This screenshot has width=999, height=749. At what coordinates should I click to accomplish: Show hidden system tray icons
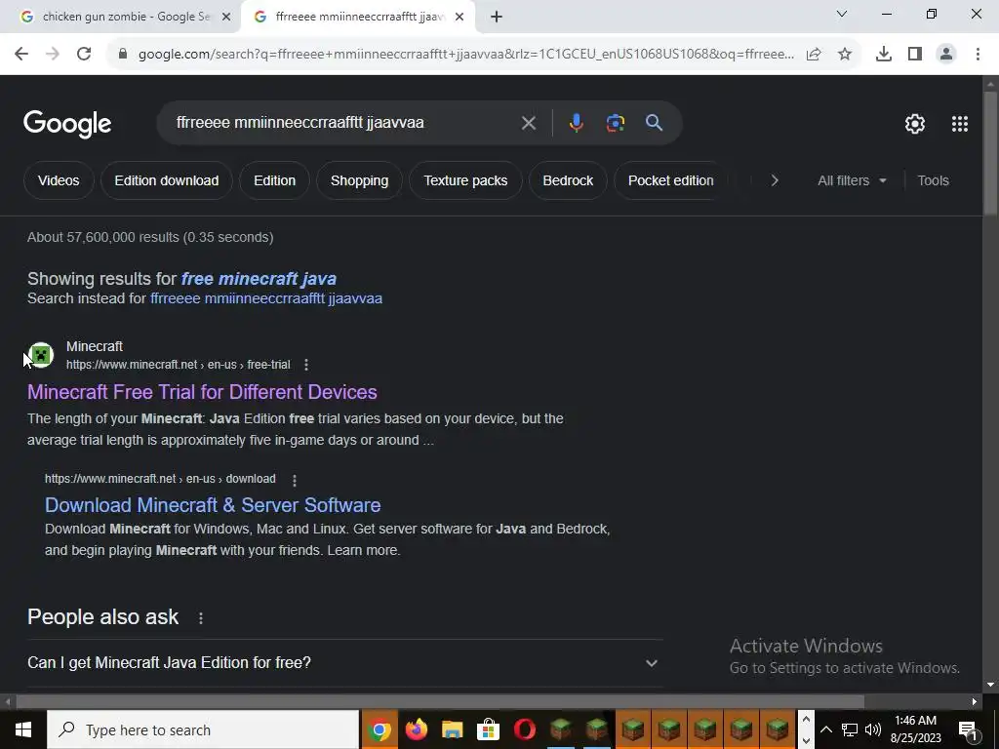point(825,729)
